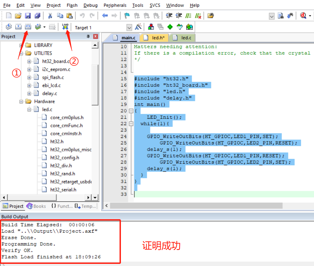The image size is (314, 266).
Task: Navigate backward with blue left arrow
Action: 105,16
